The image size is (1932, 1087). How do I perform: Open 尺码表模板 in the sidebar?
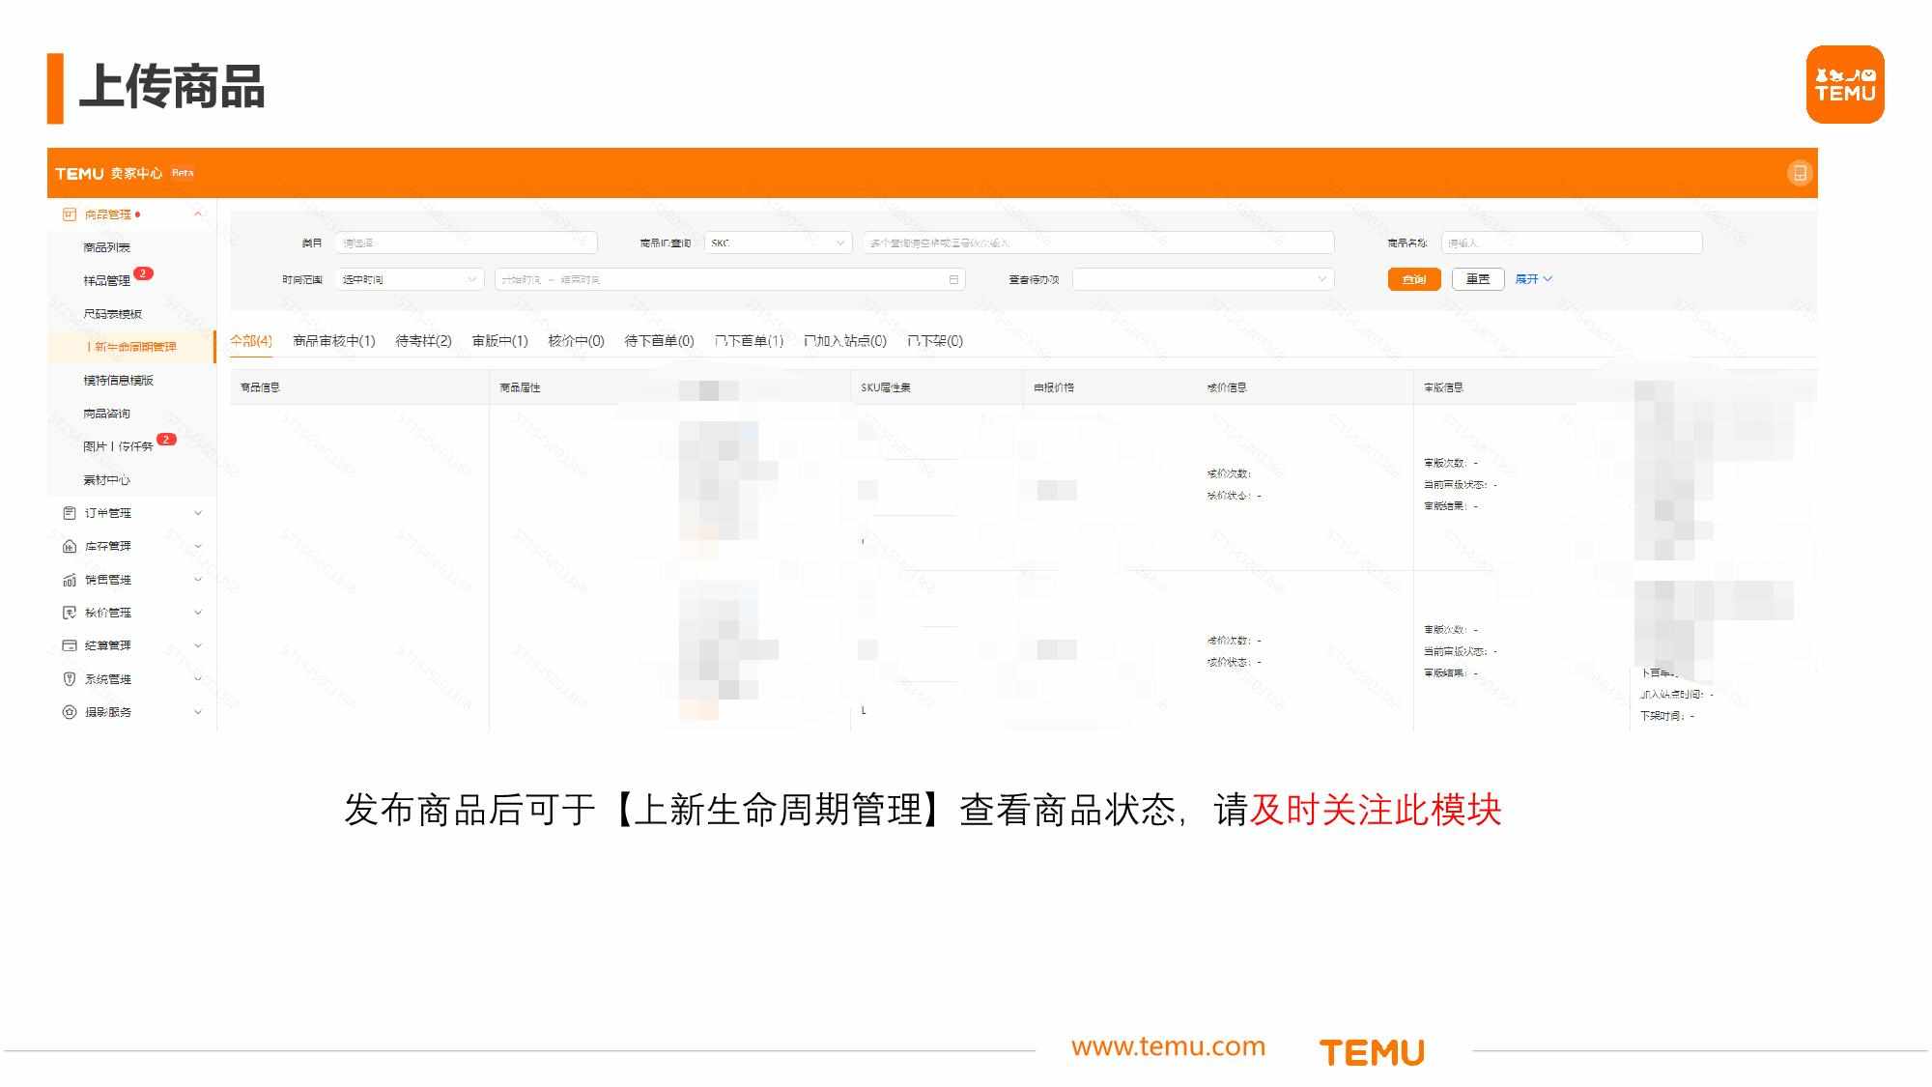(112, 314)
